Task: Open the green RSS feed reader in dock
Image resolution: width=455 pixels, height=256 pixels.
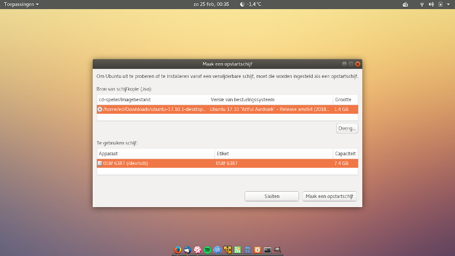Action: coord(237,250)
